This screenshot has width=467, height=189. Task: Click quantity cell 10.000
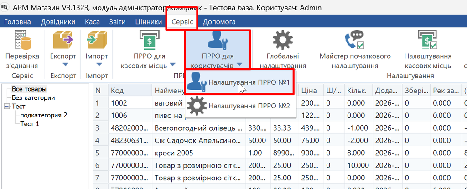(x=359, y=165)
